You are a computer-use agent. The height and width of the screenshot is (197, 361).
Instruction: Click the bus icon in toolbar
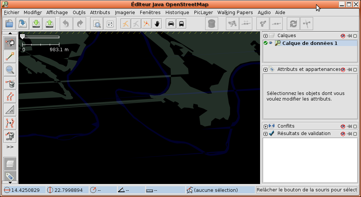[x=181, y=23]
